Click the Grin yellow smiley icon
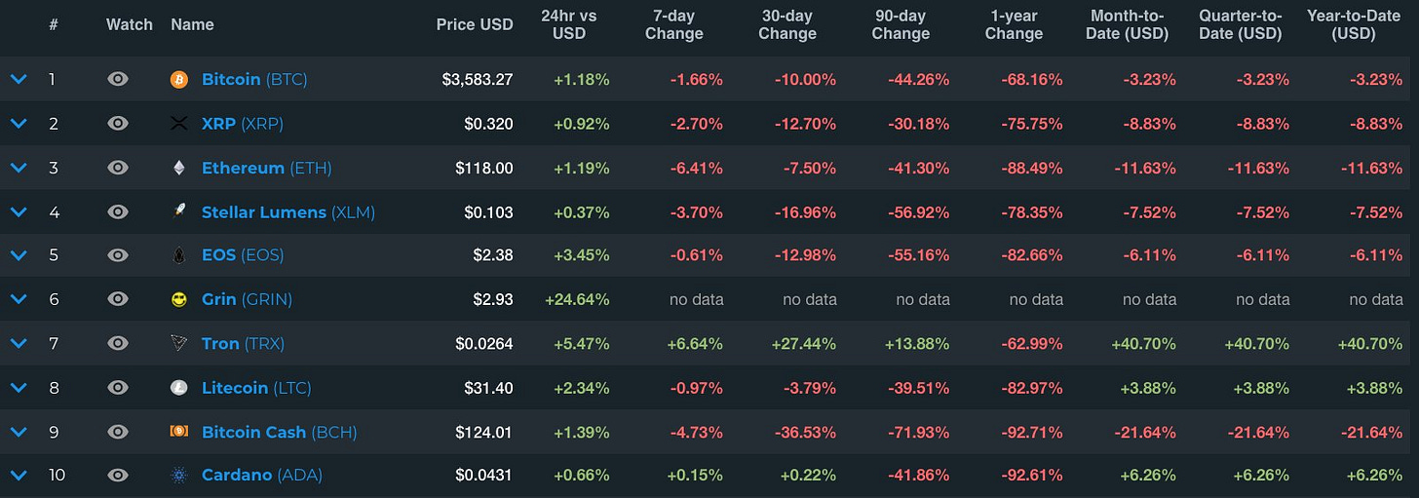Screen dimensions: 1419x498 click(178, 299)
